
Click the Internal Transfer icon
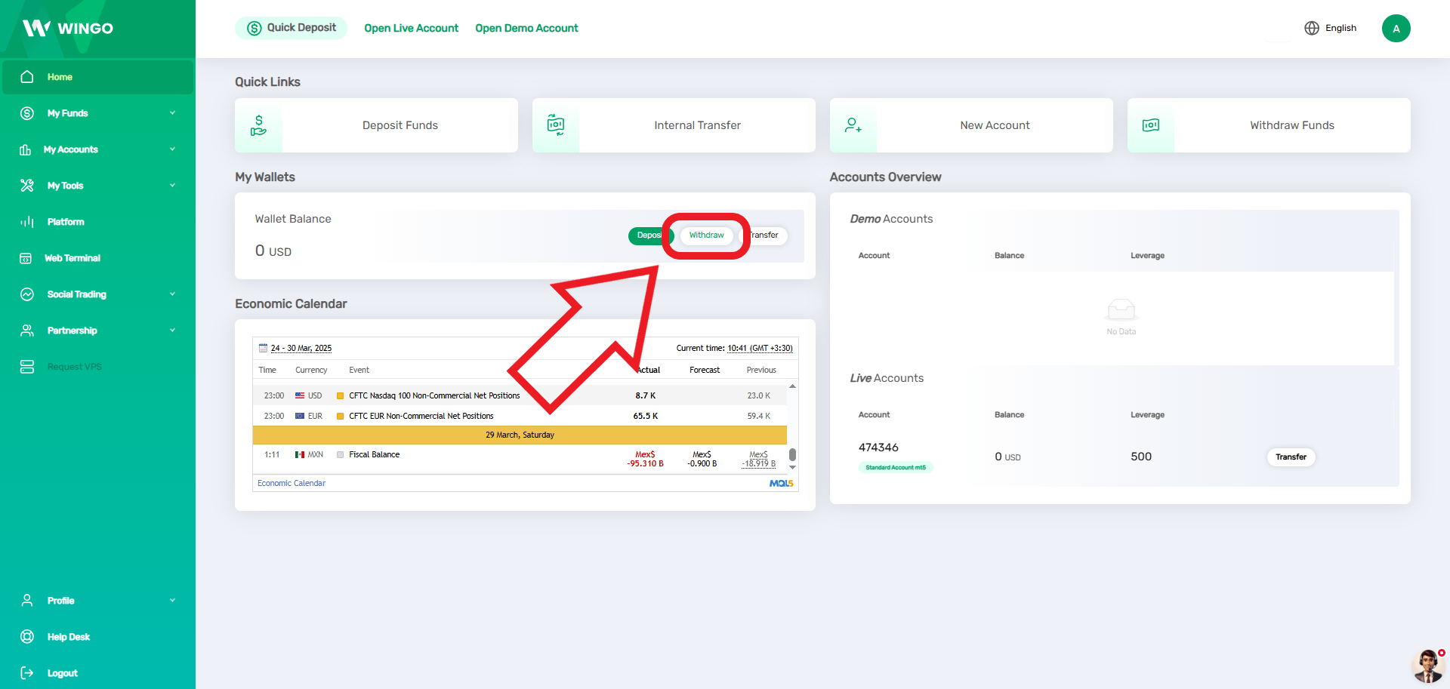(556, 125)
